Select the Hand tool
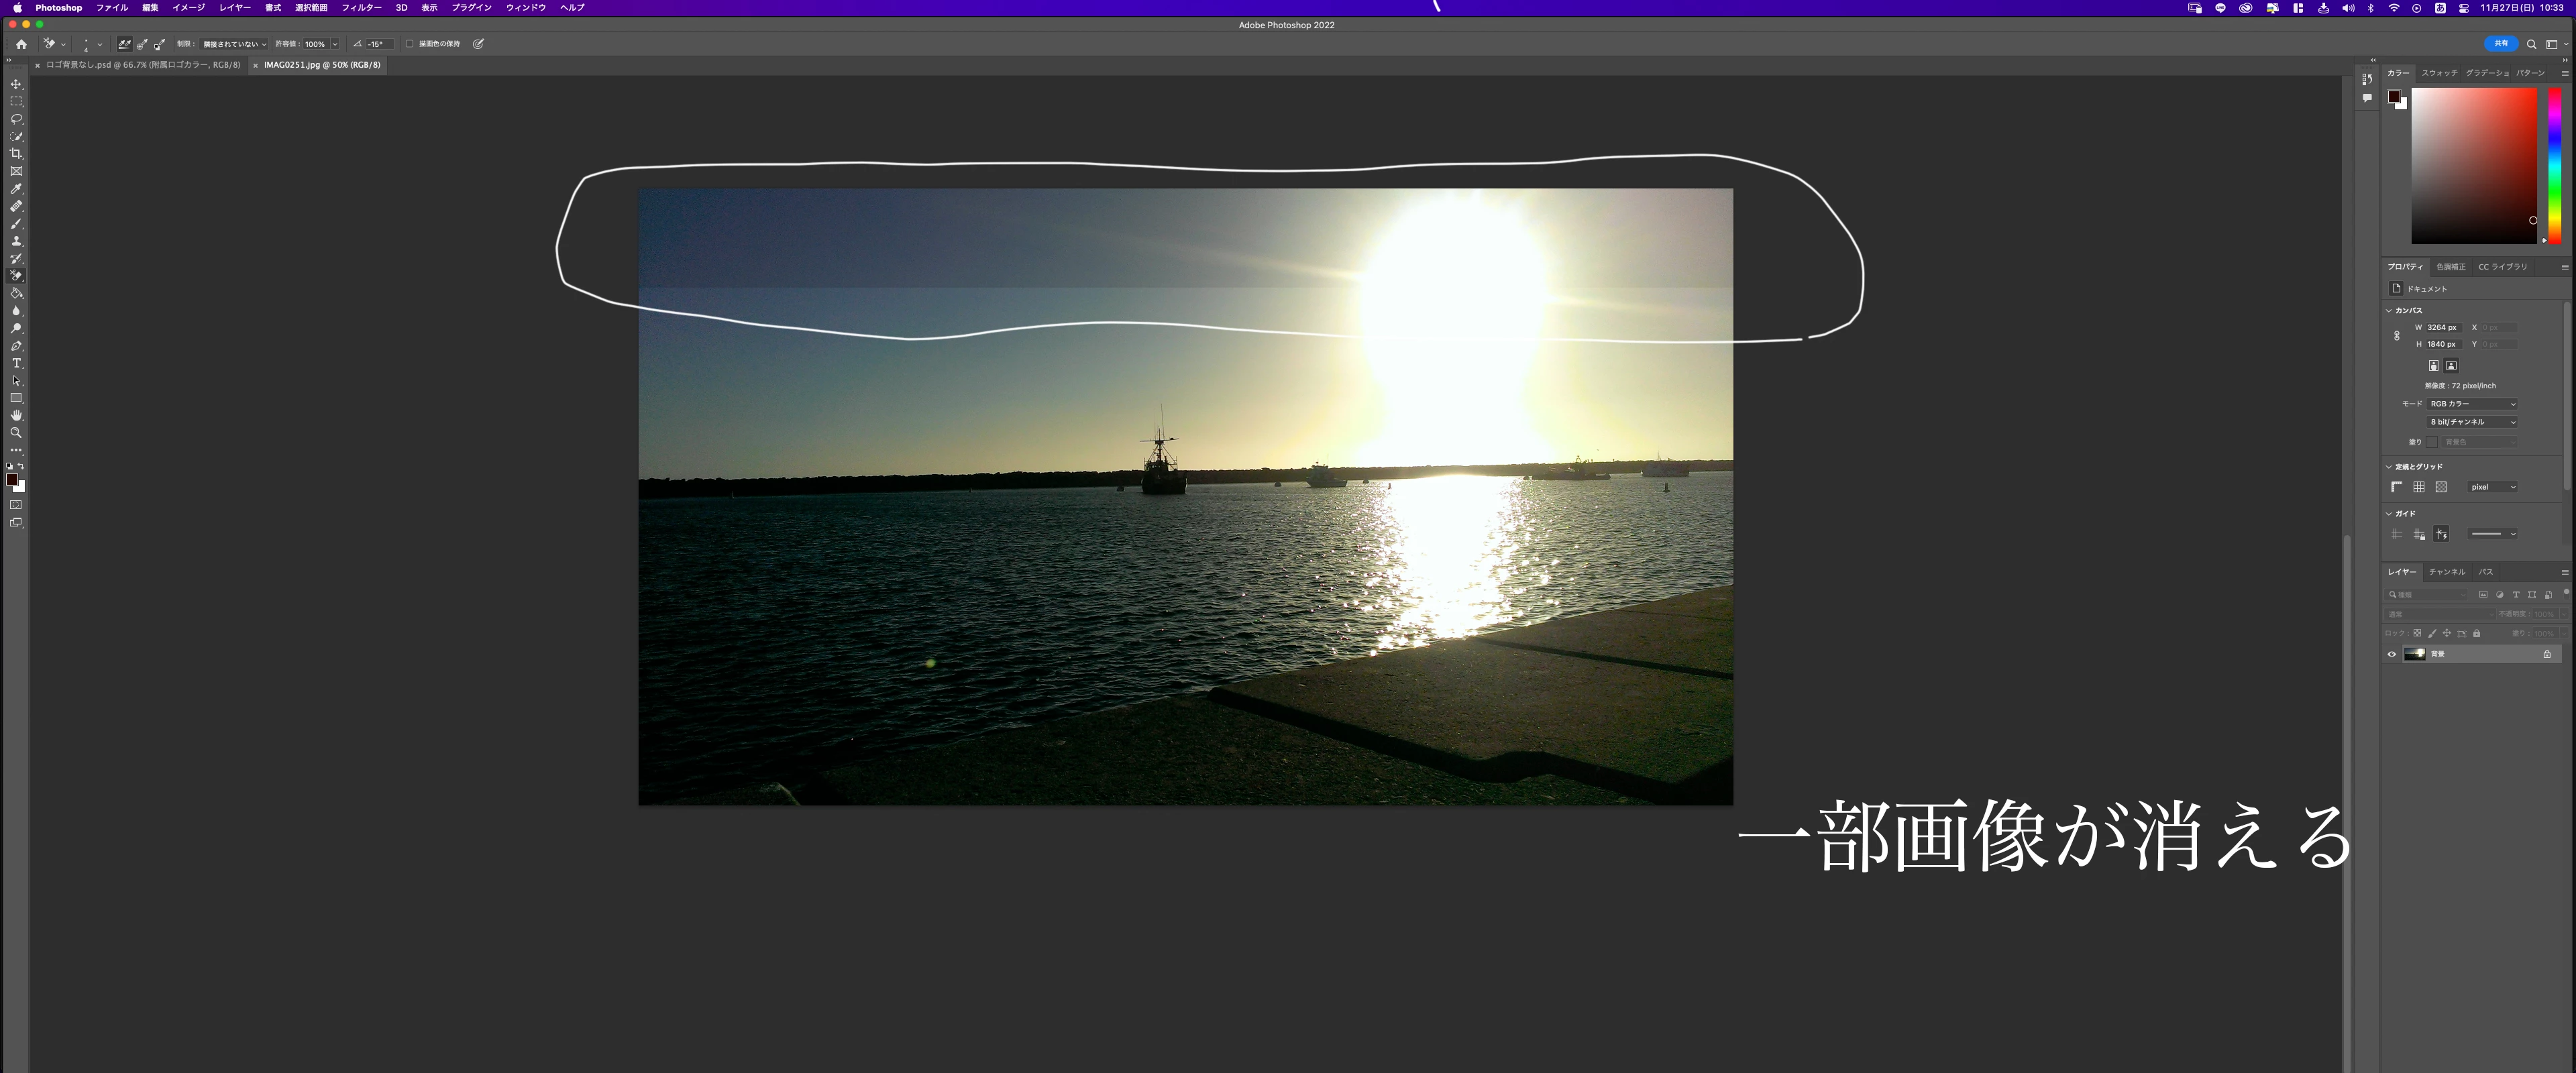Screen dimensions: 2576x1073 tap(16, 415)
